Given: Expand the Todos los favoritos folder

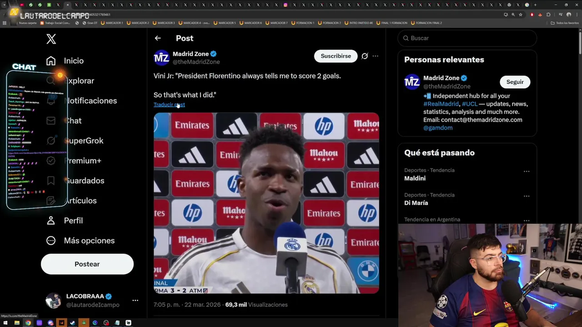Looking at the screenshot, I should click(565, 23).
